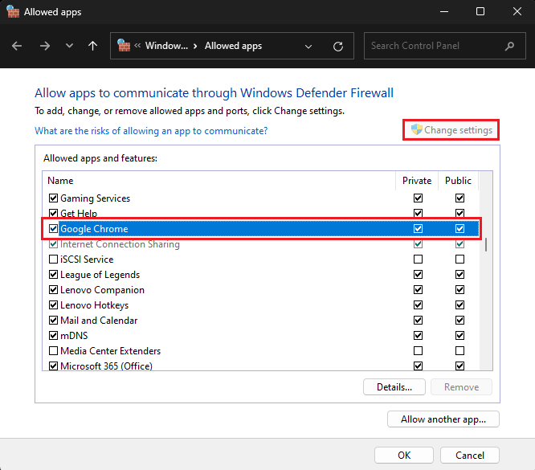The width and height of the screenshot is (535, 470).
Task: Click the firewall icon in address bar
Action: pyautogui.click(x=124, y=46)
